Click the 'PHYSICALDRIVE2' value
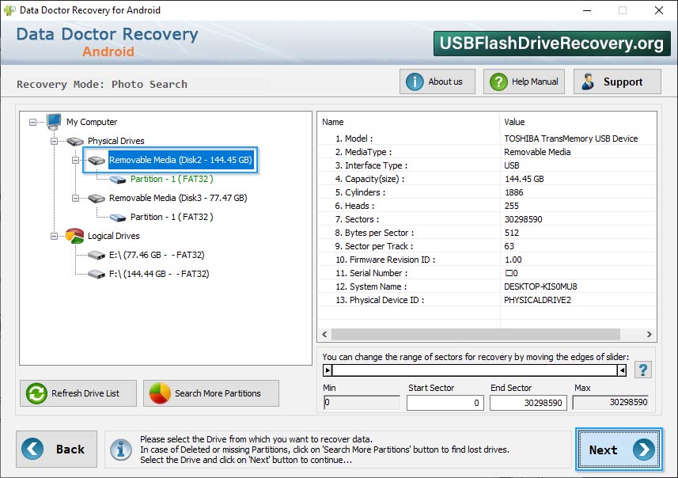 point(537,300)
